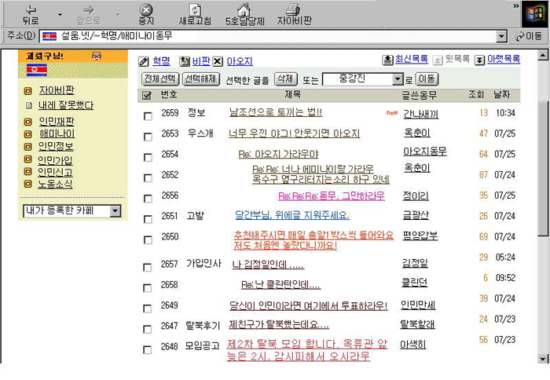This screenshot has width=550, height=380.
Task: Click the 아랫목록 next list icon
Action: 479,60
